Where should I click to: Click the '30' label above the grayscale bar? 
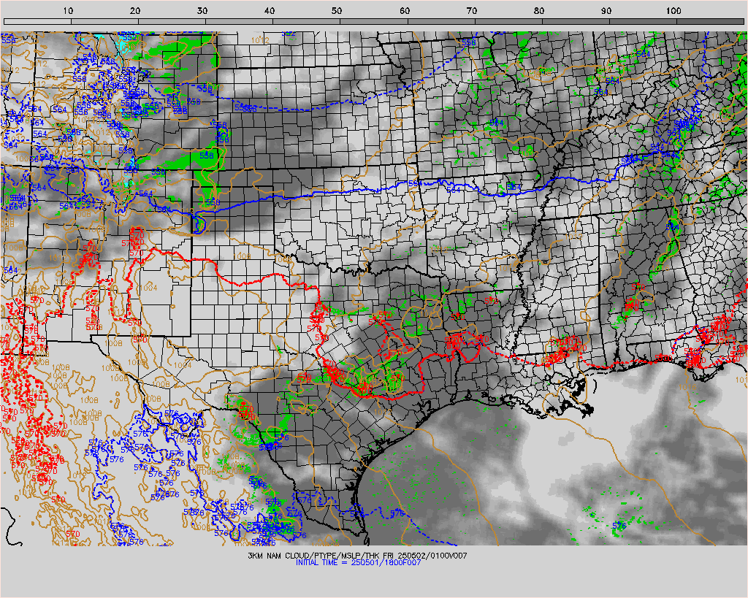pyautogui.click(x=202, y=11)
